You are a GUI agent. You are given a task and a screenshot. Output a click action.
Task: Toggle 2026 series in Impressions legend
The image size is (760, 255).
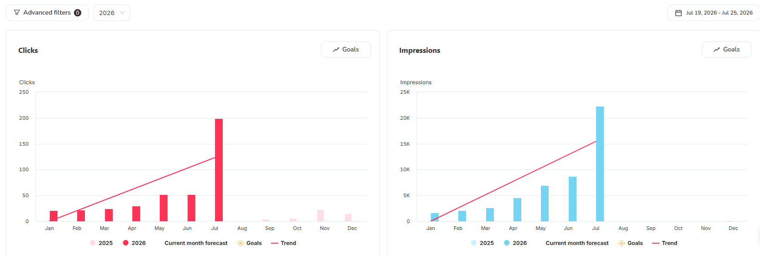pos(515,243)
